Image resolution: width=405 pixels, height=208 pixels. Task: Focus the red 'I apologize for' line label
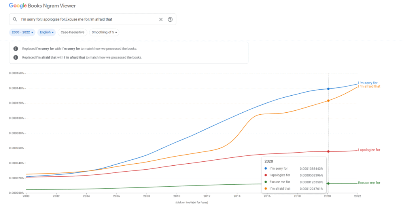(x=369, y=150)
